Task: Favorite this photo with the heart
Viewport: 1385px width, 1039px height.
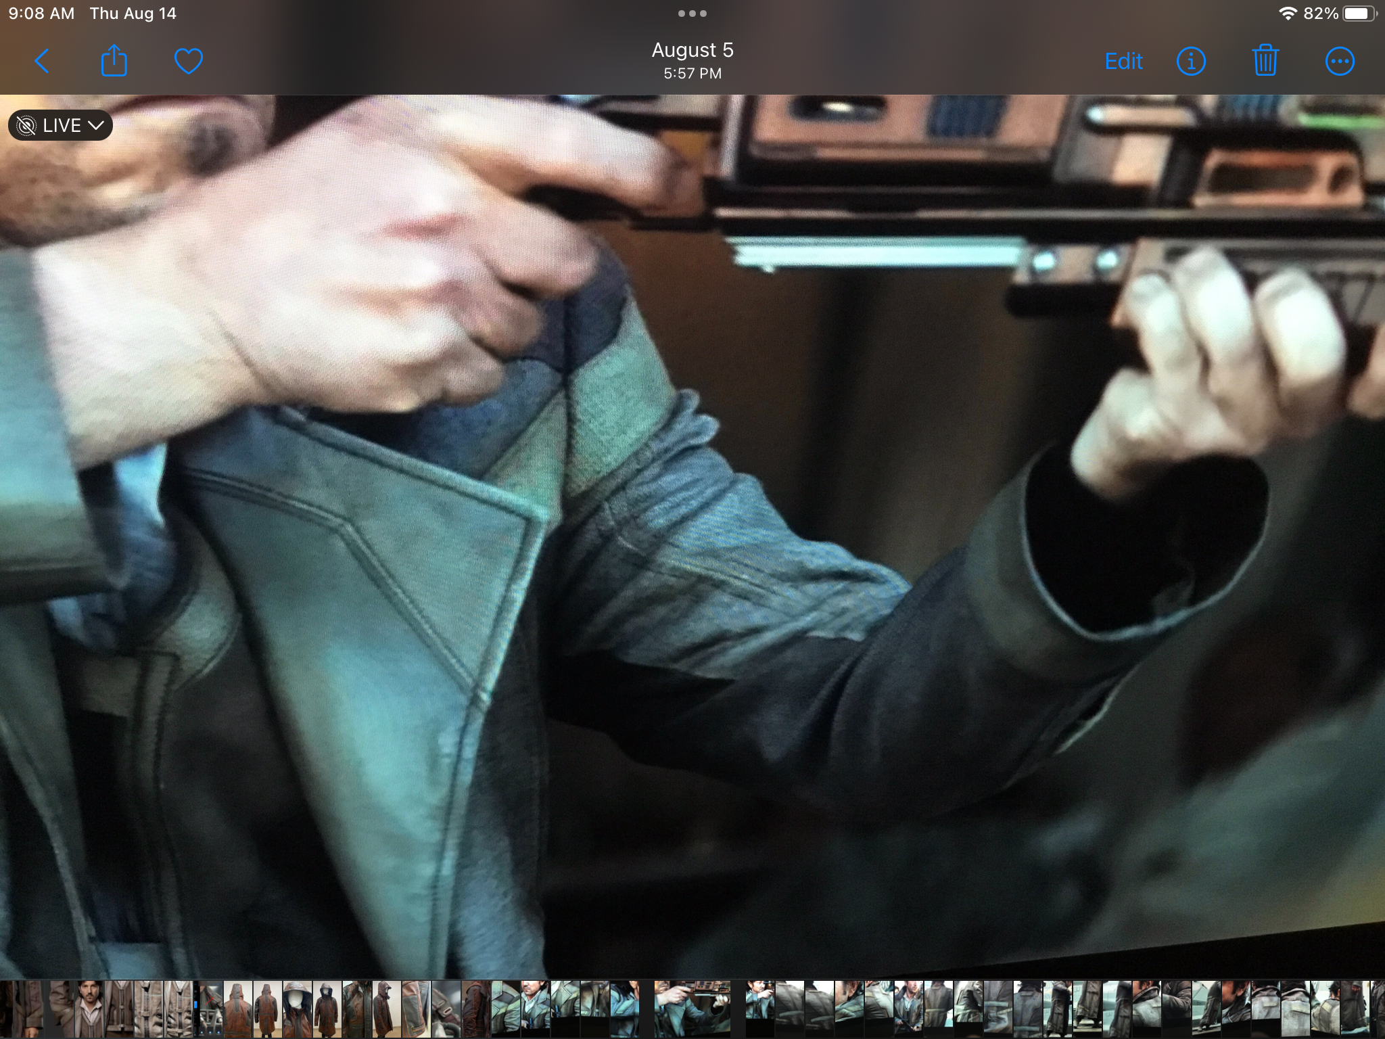Action: pyautogui.click(x=188, y=62)
